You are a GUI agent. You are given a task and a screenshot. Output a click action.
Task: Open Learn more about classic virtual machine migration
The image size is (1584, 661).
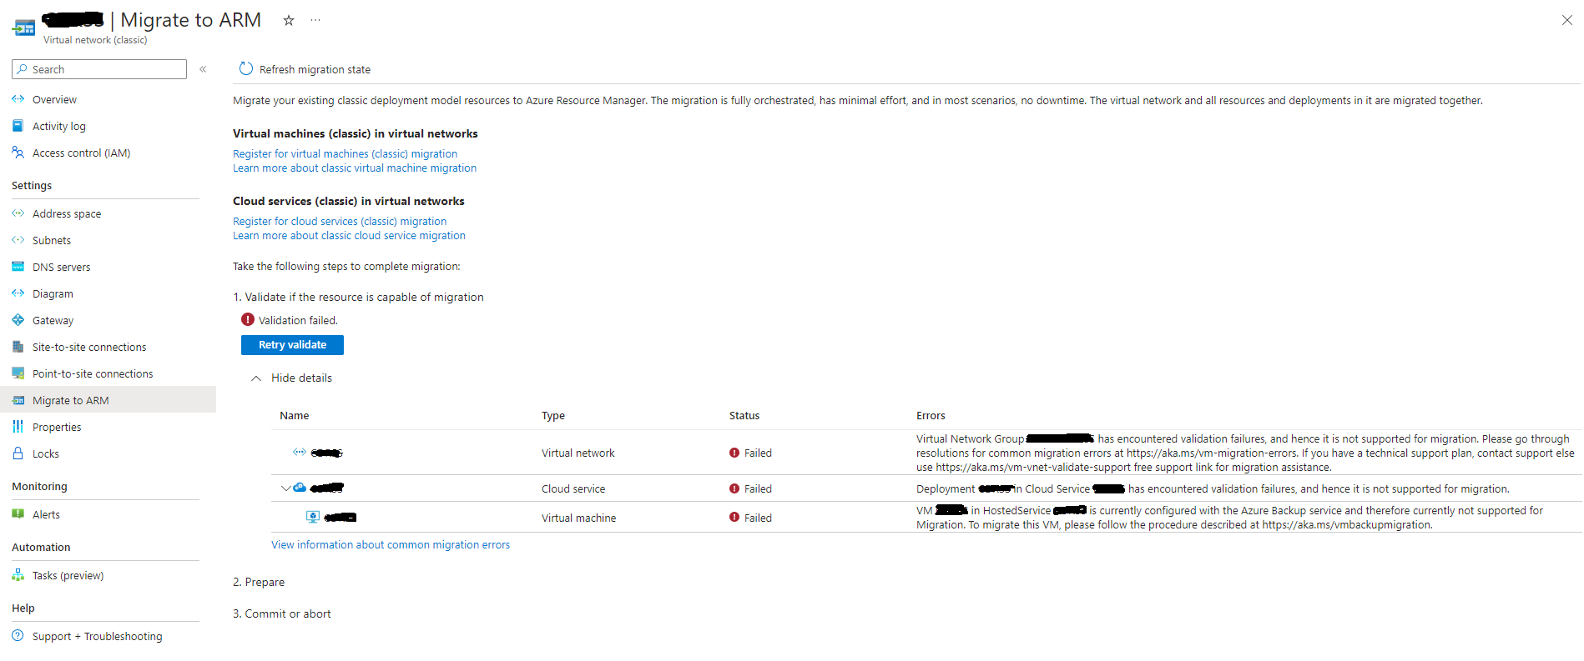tap(355, 168)
